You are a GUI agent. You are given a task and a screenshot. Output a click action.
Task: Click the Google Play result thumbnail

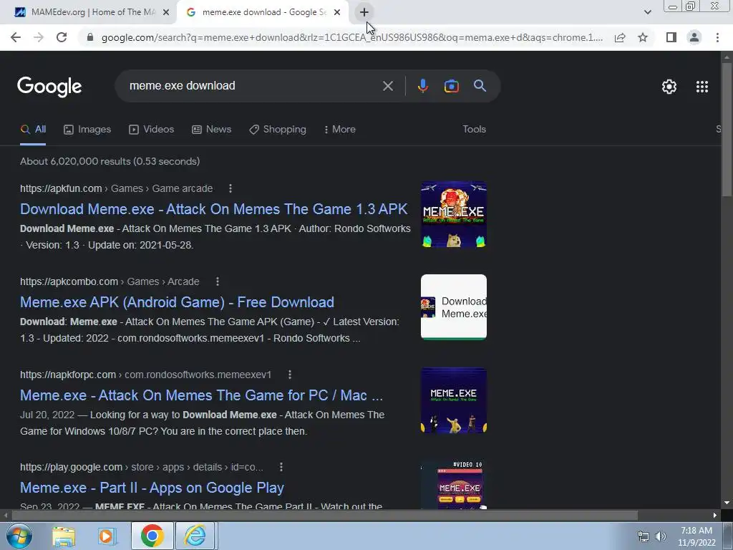coord(453,485)
